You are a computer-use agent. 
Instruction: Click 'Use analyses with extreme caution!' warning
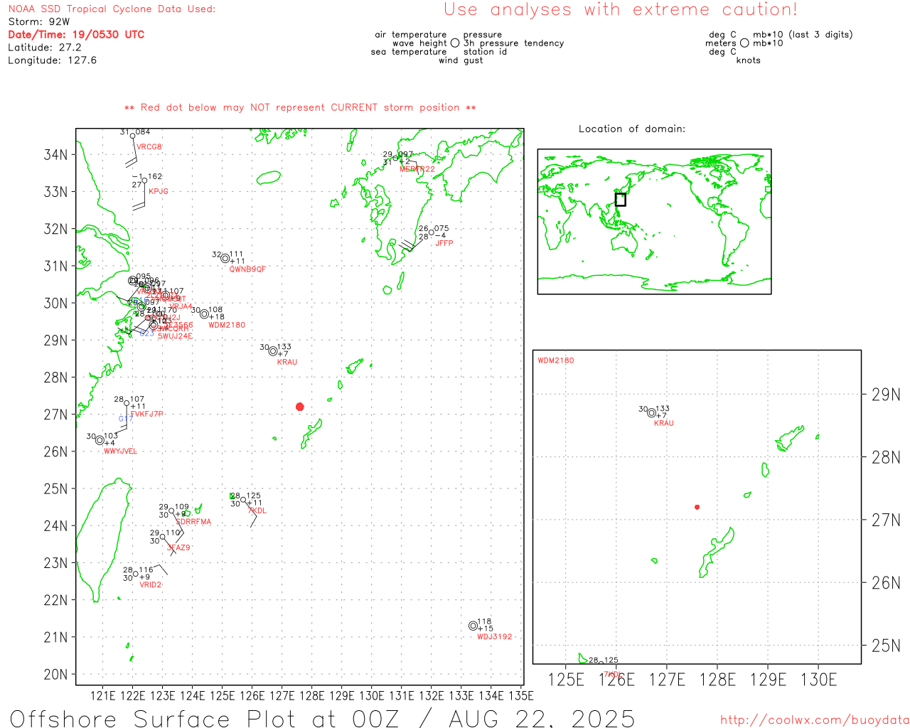[x=621, y=10]
